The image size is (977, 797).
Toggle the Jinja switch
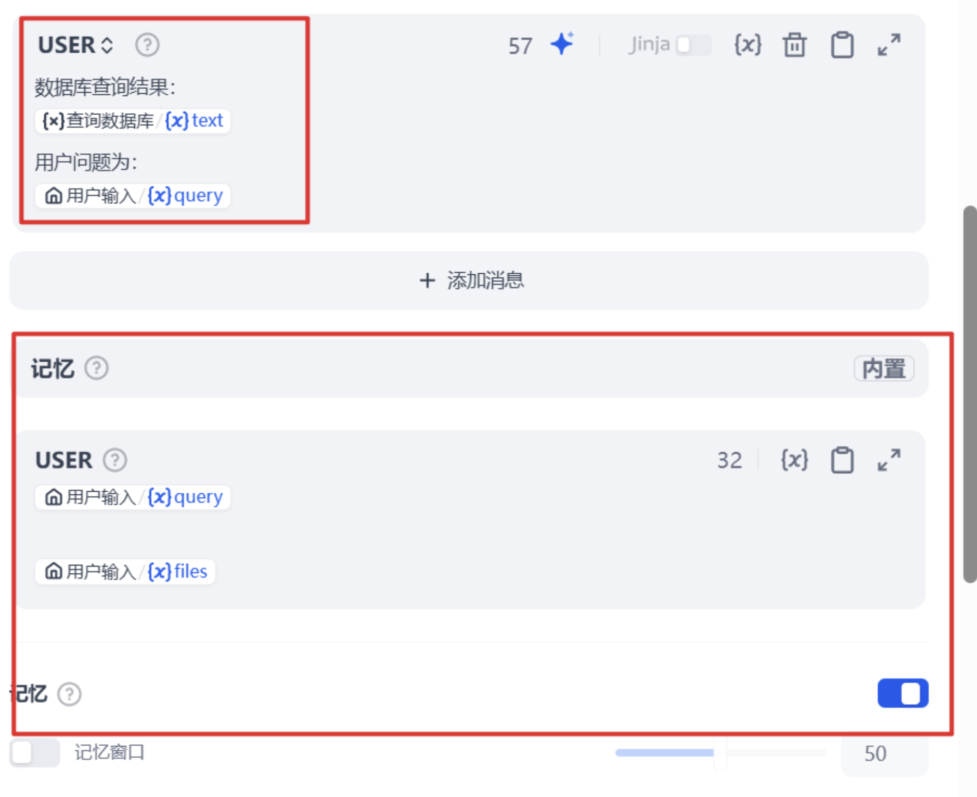693,45
